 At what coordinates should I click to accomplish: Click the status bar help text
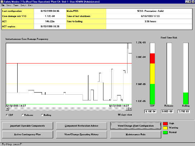click(x=12, y=144)
